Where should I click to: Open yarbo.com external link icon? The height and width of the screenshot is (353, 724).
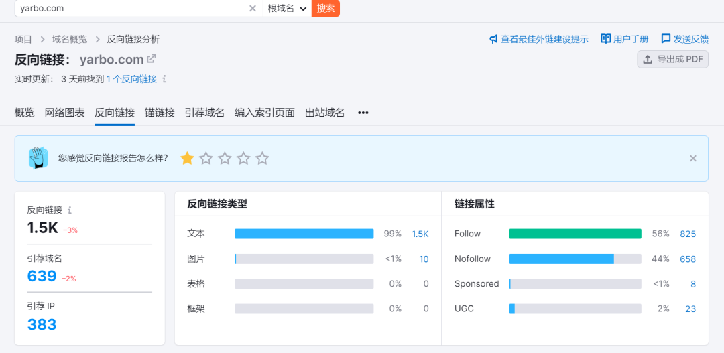coord(151,59)
